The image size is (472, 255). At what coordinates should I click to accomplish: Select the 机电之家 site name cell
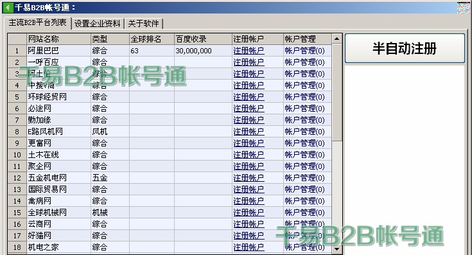(x=58, y=247)
